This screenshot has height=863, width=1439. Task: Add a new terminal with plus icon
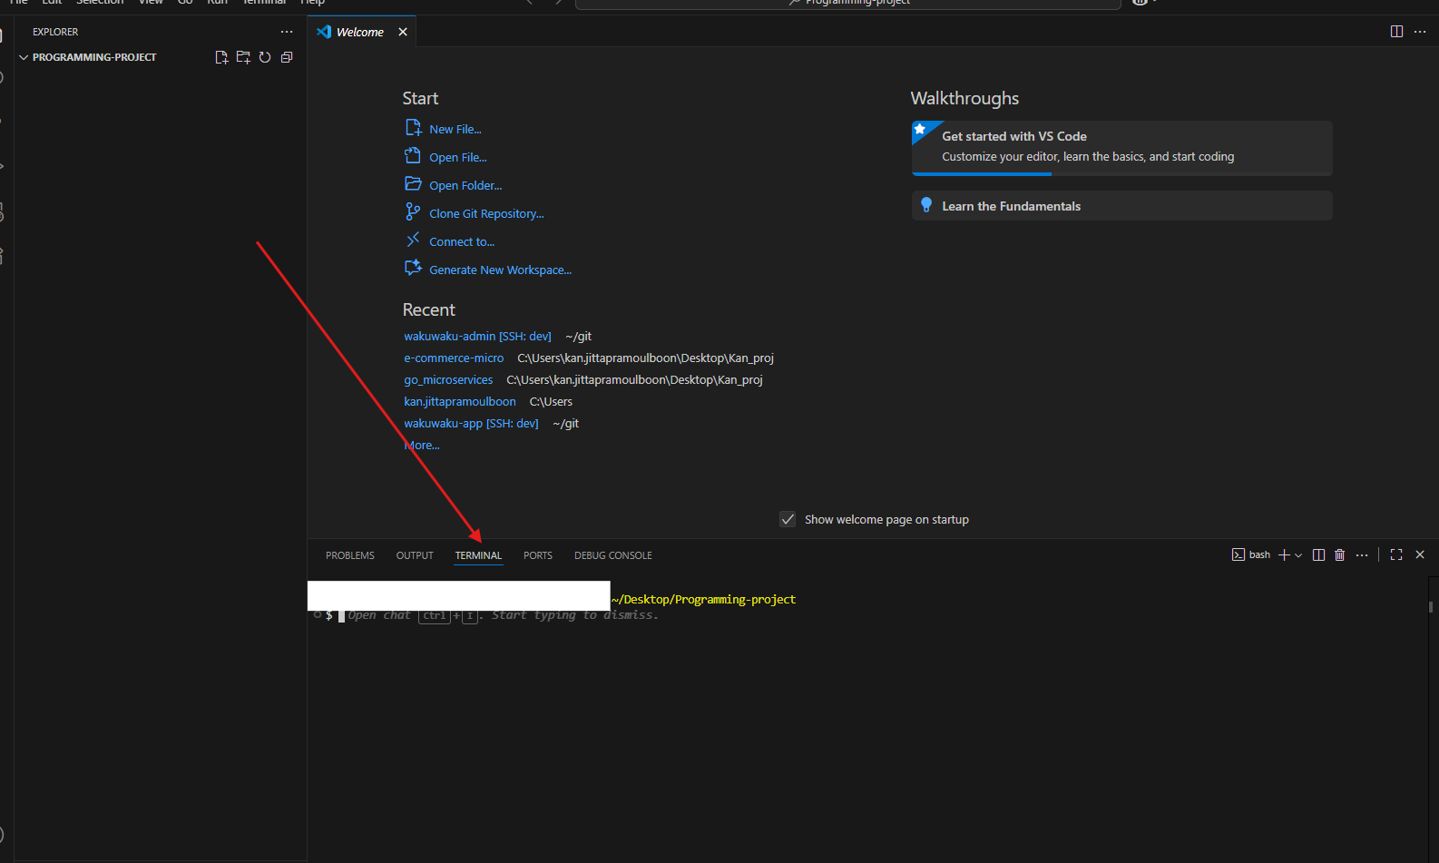[1284, 555]
